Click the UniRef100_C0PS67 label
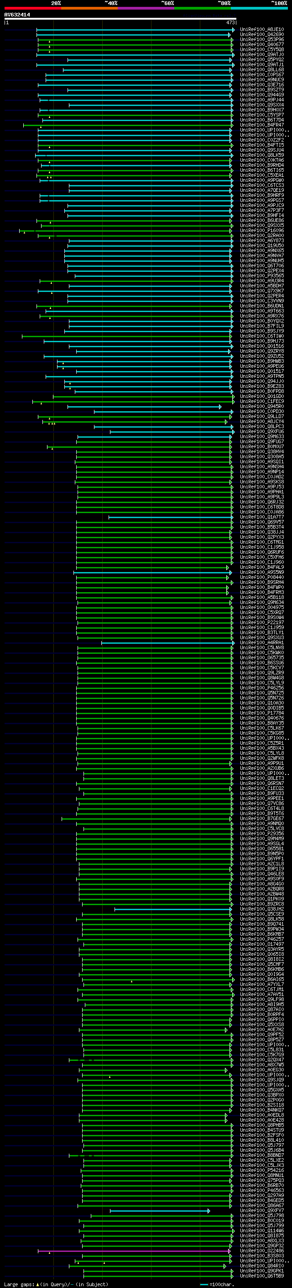292x1288 pixels. click(x=262, y=75)
